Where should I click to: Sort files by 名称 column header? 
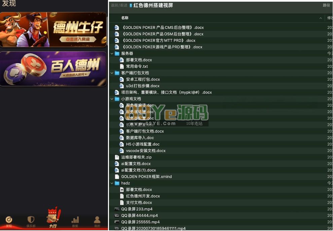click(x=125, y=18)
